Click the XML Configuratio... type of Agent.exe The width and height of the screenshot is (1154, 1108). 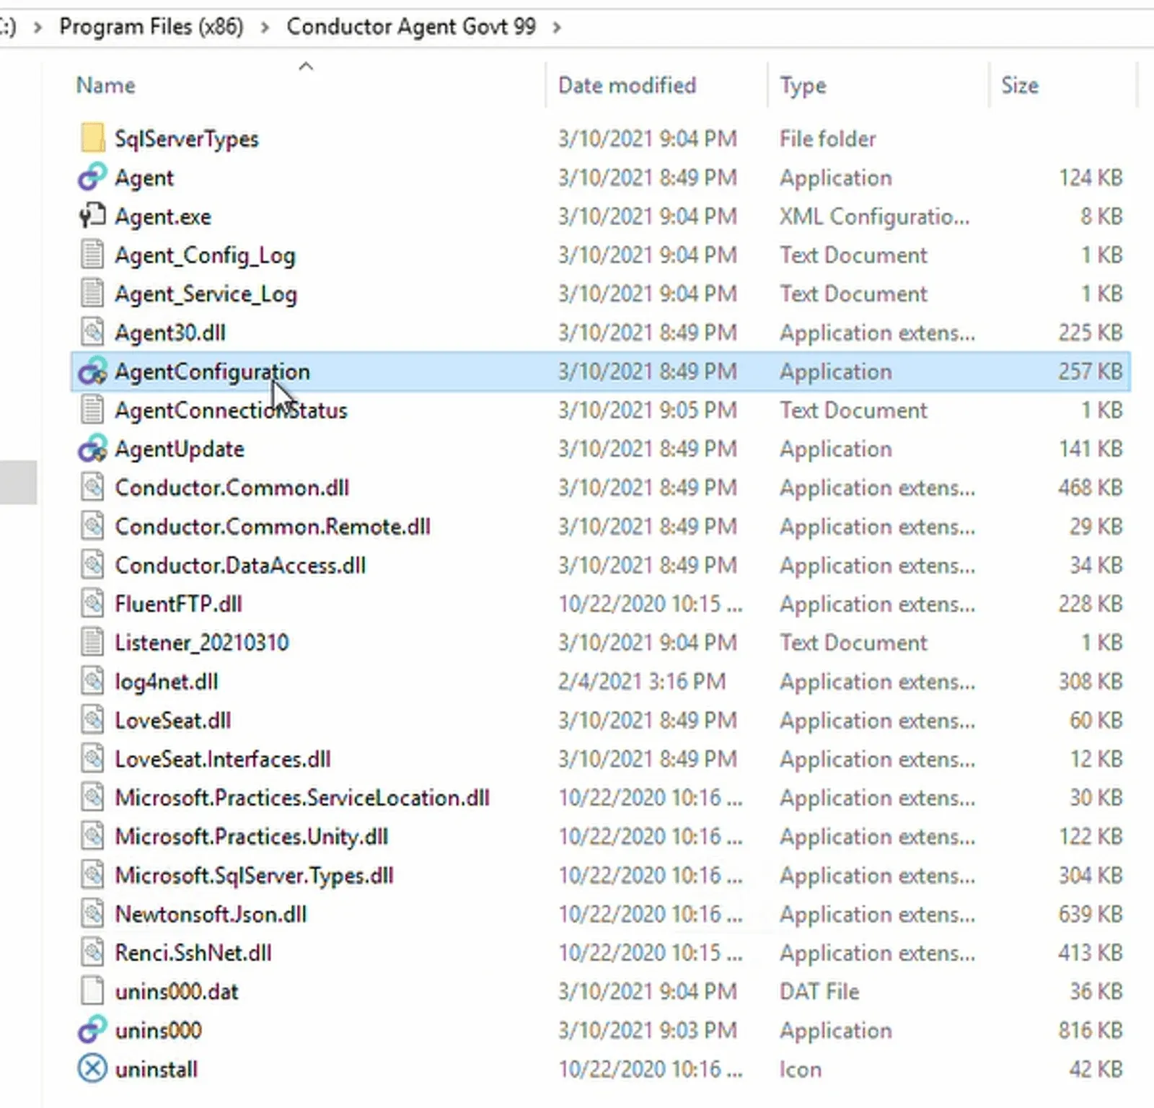pos(875,216)
